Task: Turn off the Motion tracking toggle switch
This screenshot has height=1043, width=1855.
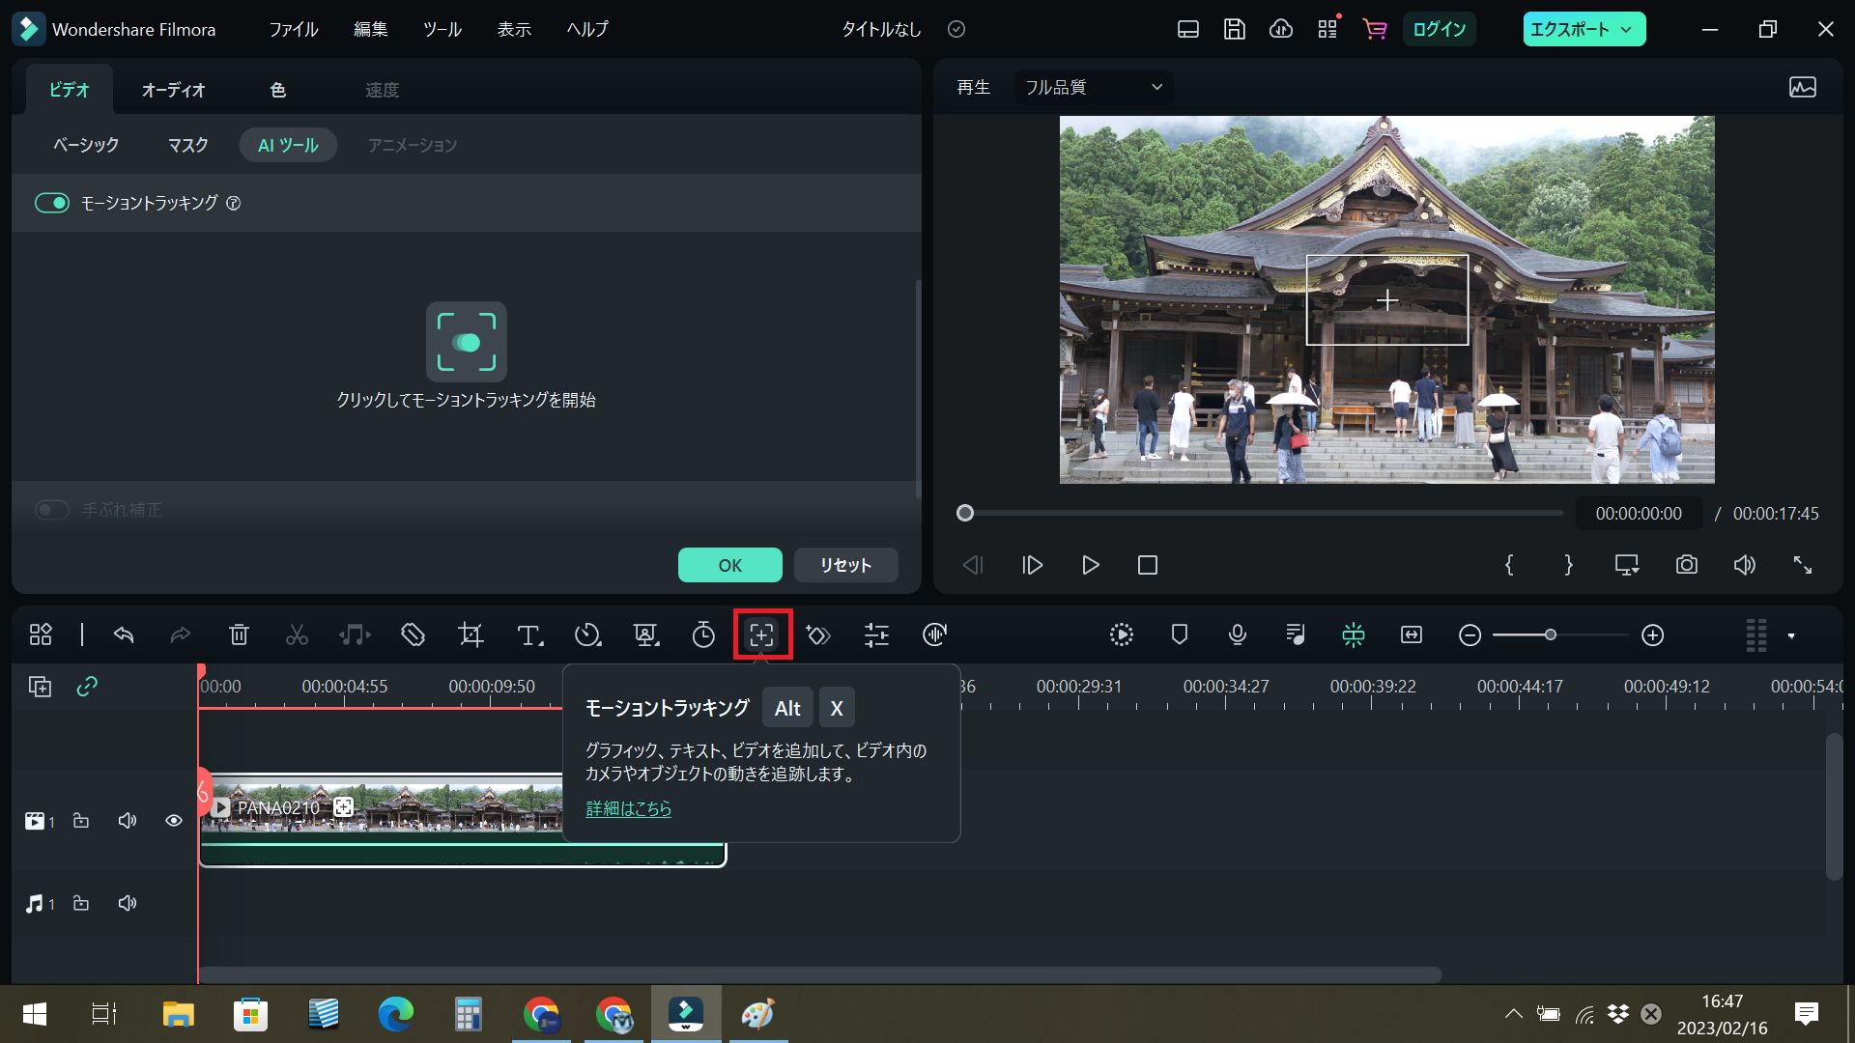Action: (x=52, y=203)
